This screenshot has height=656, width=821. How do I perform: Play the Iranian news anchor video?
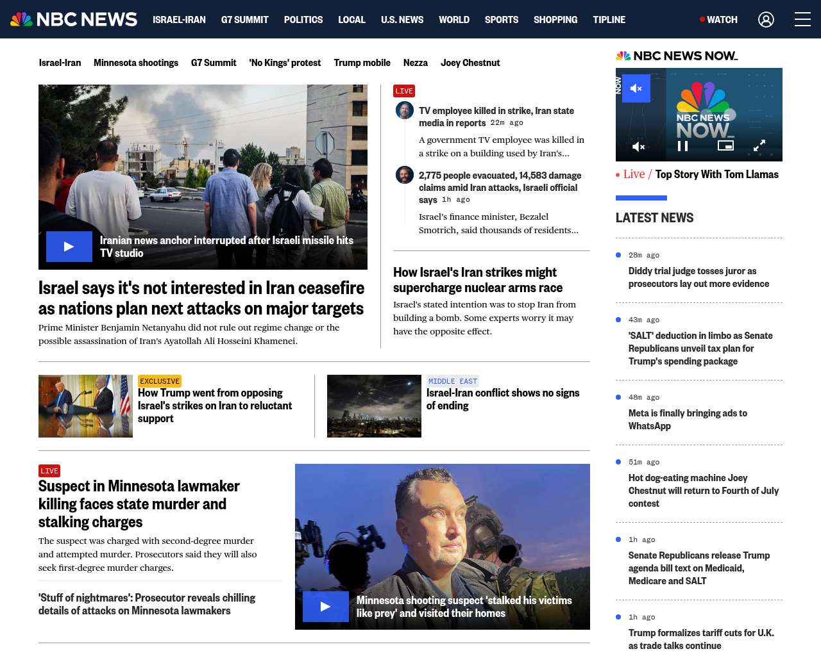69,247
